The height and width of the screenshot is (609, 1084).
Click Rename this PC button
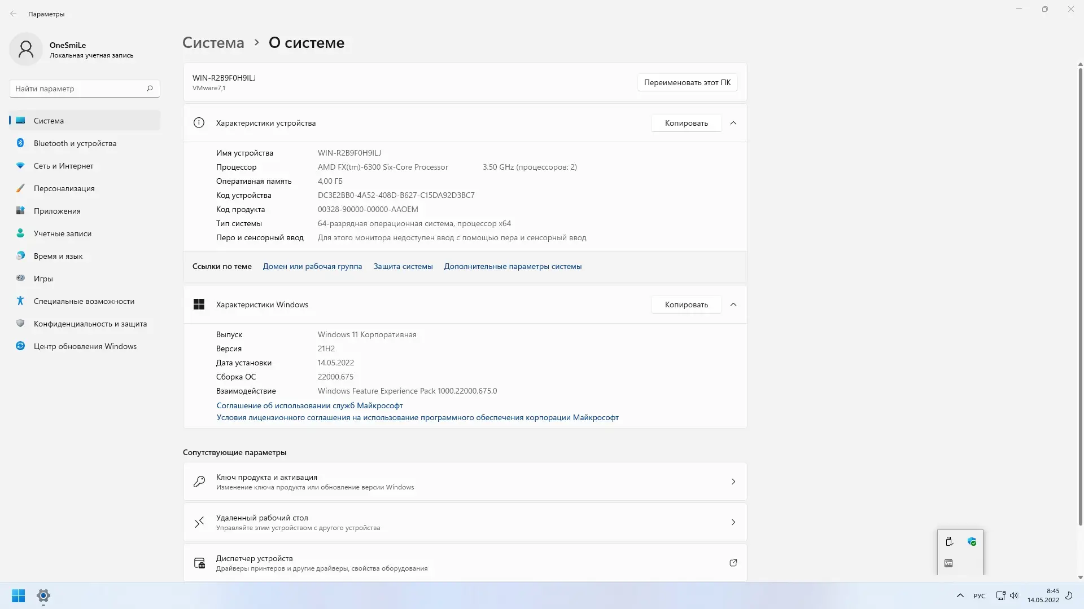tap(687, 82)
